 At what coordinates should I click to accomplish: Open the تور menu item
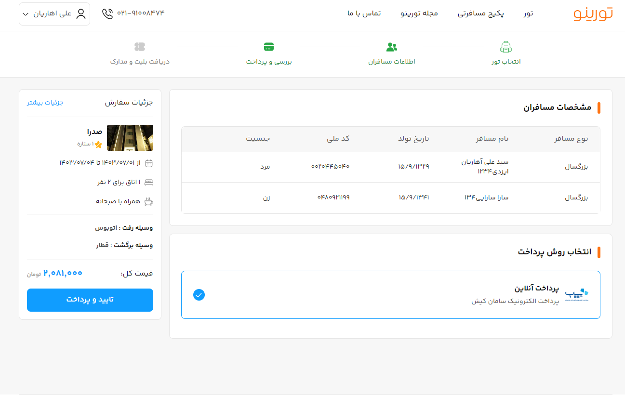(528, 13)
